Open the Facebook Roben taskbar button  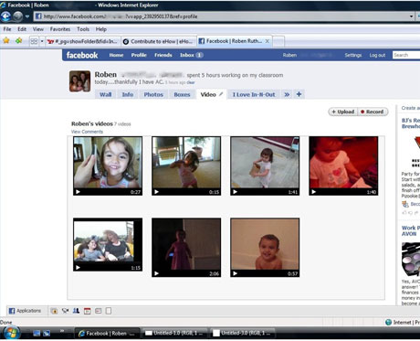(107, 334)
